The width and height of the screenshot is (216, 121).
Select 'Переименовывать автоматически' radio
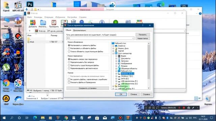tap(69, 68)
